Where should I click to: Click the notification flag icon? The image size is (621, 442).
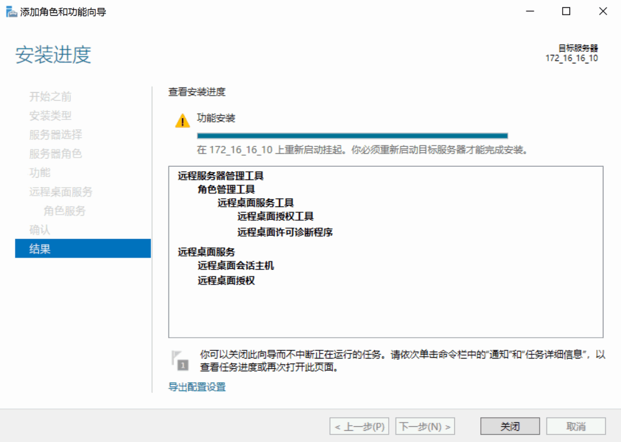click(180, 360)
